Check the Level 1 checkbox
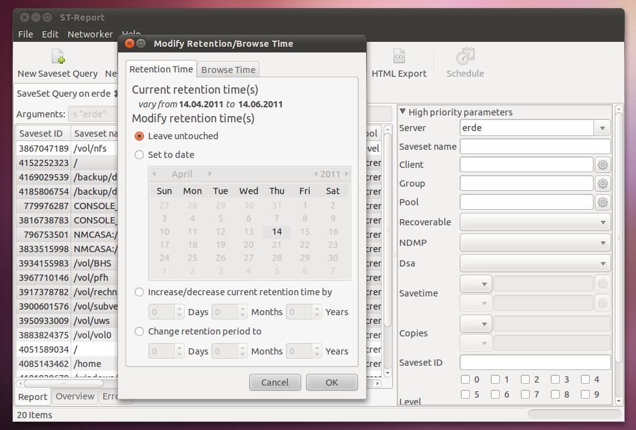The width and height of the screenshot is (636, 430). coord(495,379)
